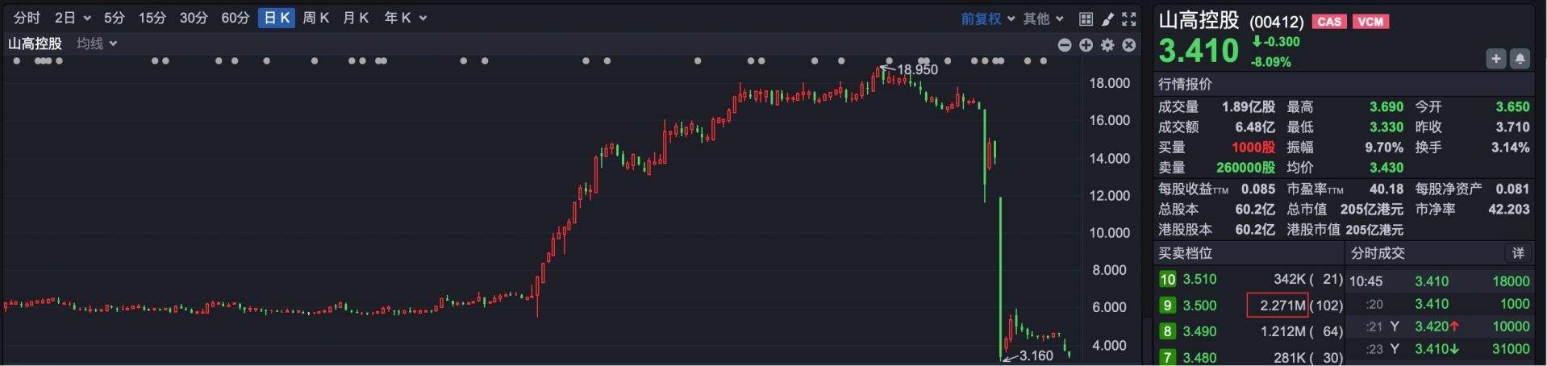Click the 2.271M order volume

[x=1282, y=306]
